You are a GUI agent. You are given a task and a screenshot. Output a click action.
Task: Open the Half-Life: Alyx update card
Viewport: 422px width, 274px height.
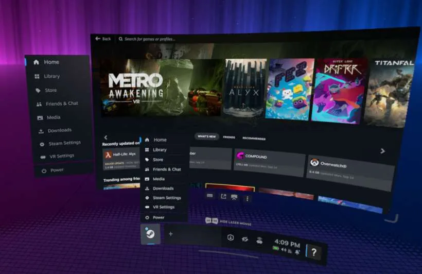pyautogui.click(x=121, y=160)
